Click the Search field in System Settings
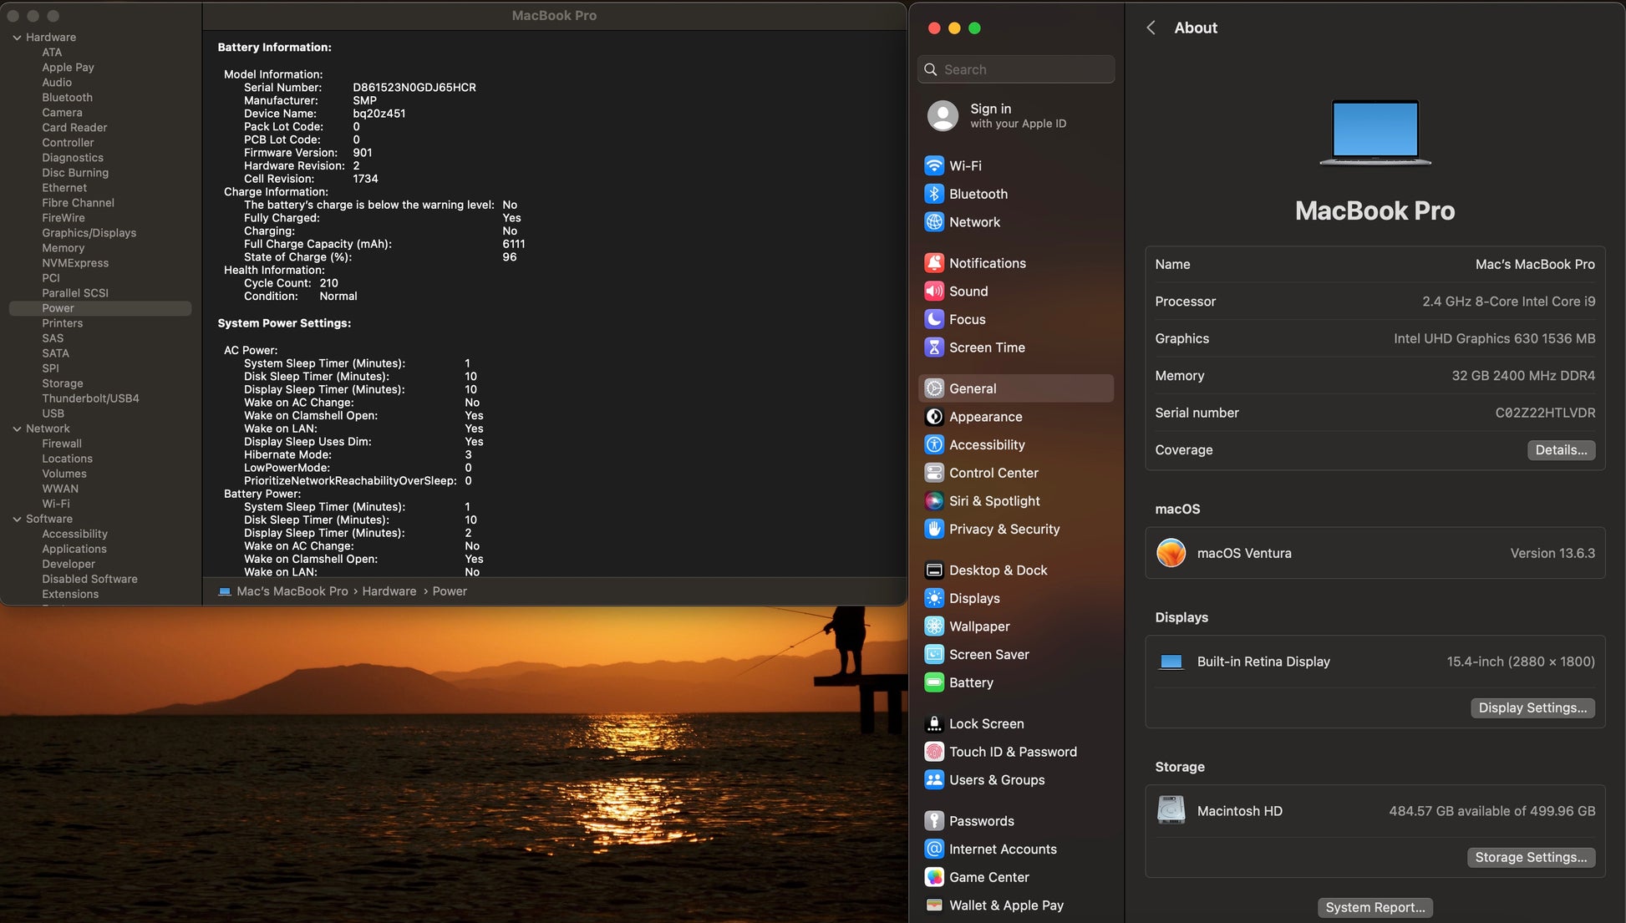The width and height of the screenshot is (1626, 923). click(x=1016, y=69)
